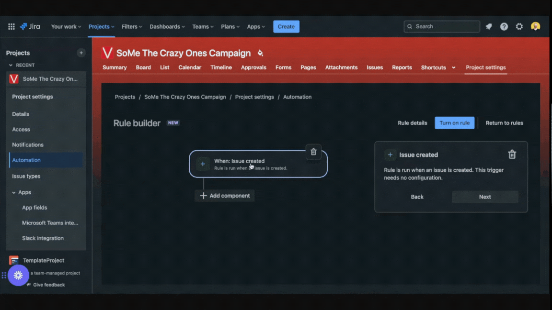Click the Next button in trigger panel
The width and height of the screenshot is (552, 310).
pyautogui.click(x=485, y=197)
